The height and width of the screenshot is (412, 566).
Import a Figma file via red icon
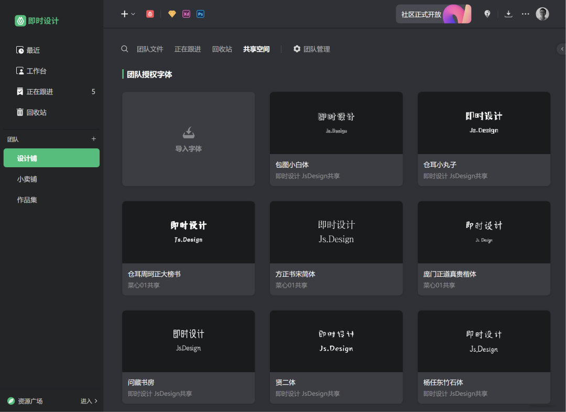[150, 14]
